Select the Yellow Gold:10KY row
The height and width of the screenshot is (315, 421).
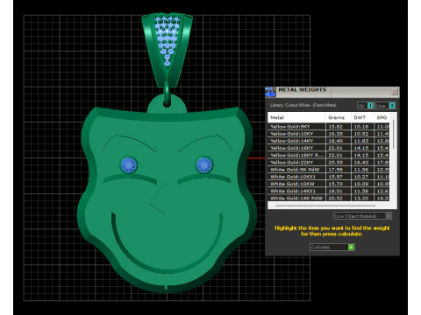tap(329, 134)
